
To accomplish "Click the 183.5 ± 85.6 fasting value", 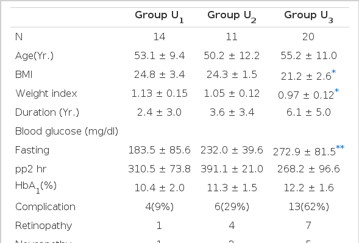I will [x=159, y=150].
